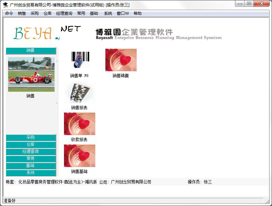
Task: Open the 命令 menu
Action: (9, 13)
